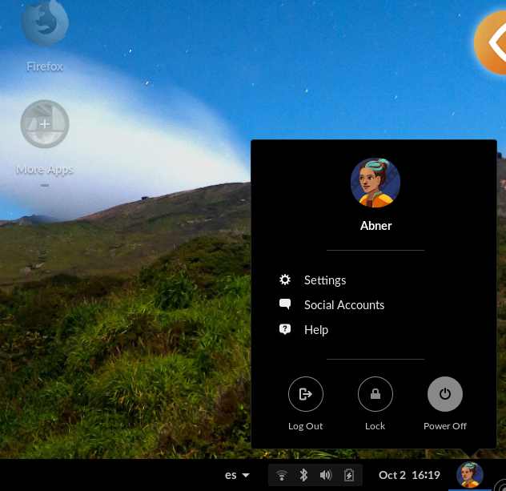Screen dimensions: 506x491
Task: Click the Settings gear icon
Action: coord(285,280)
